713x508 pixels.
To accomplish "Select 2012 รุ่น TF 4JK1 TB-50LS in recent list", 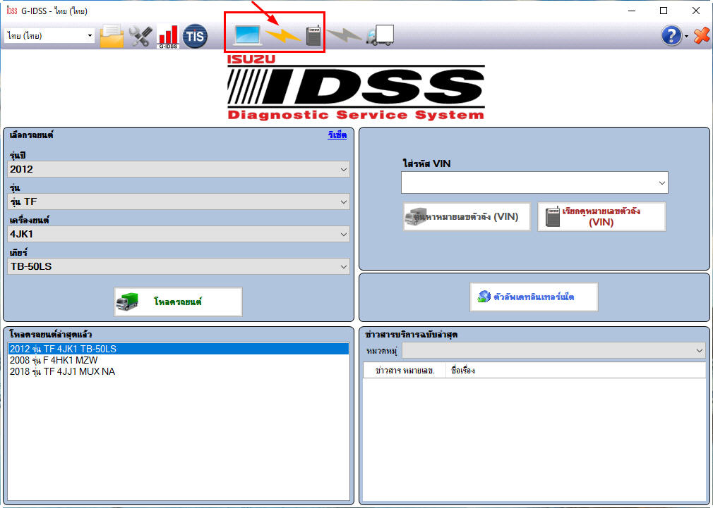I will point(179,349).
